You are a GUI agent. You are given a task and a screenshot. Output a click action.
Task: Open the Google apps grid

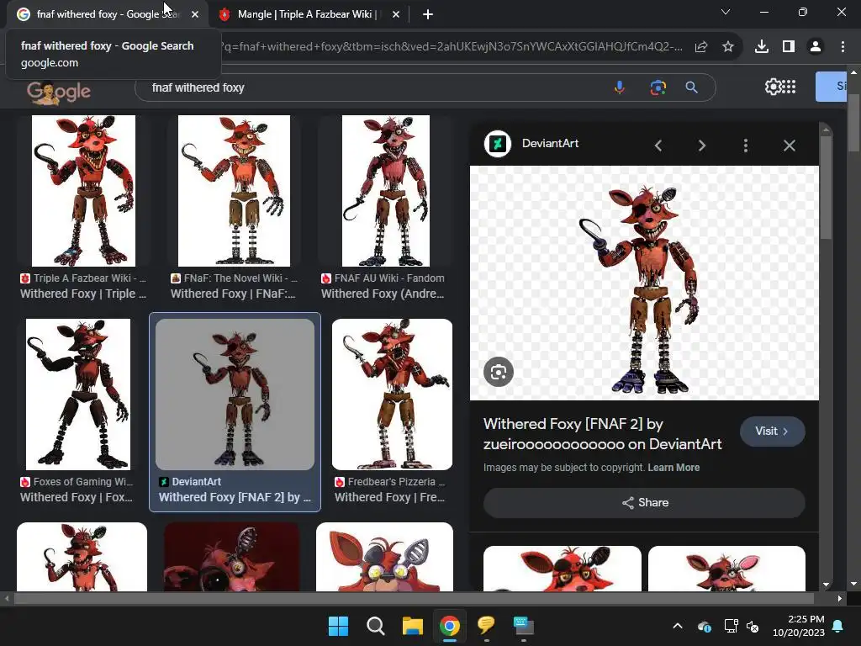coord(789,87)
